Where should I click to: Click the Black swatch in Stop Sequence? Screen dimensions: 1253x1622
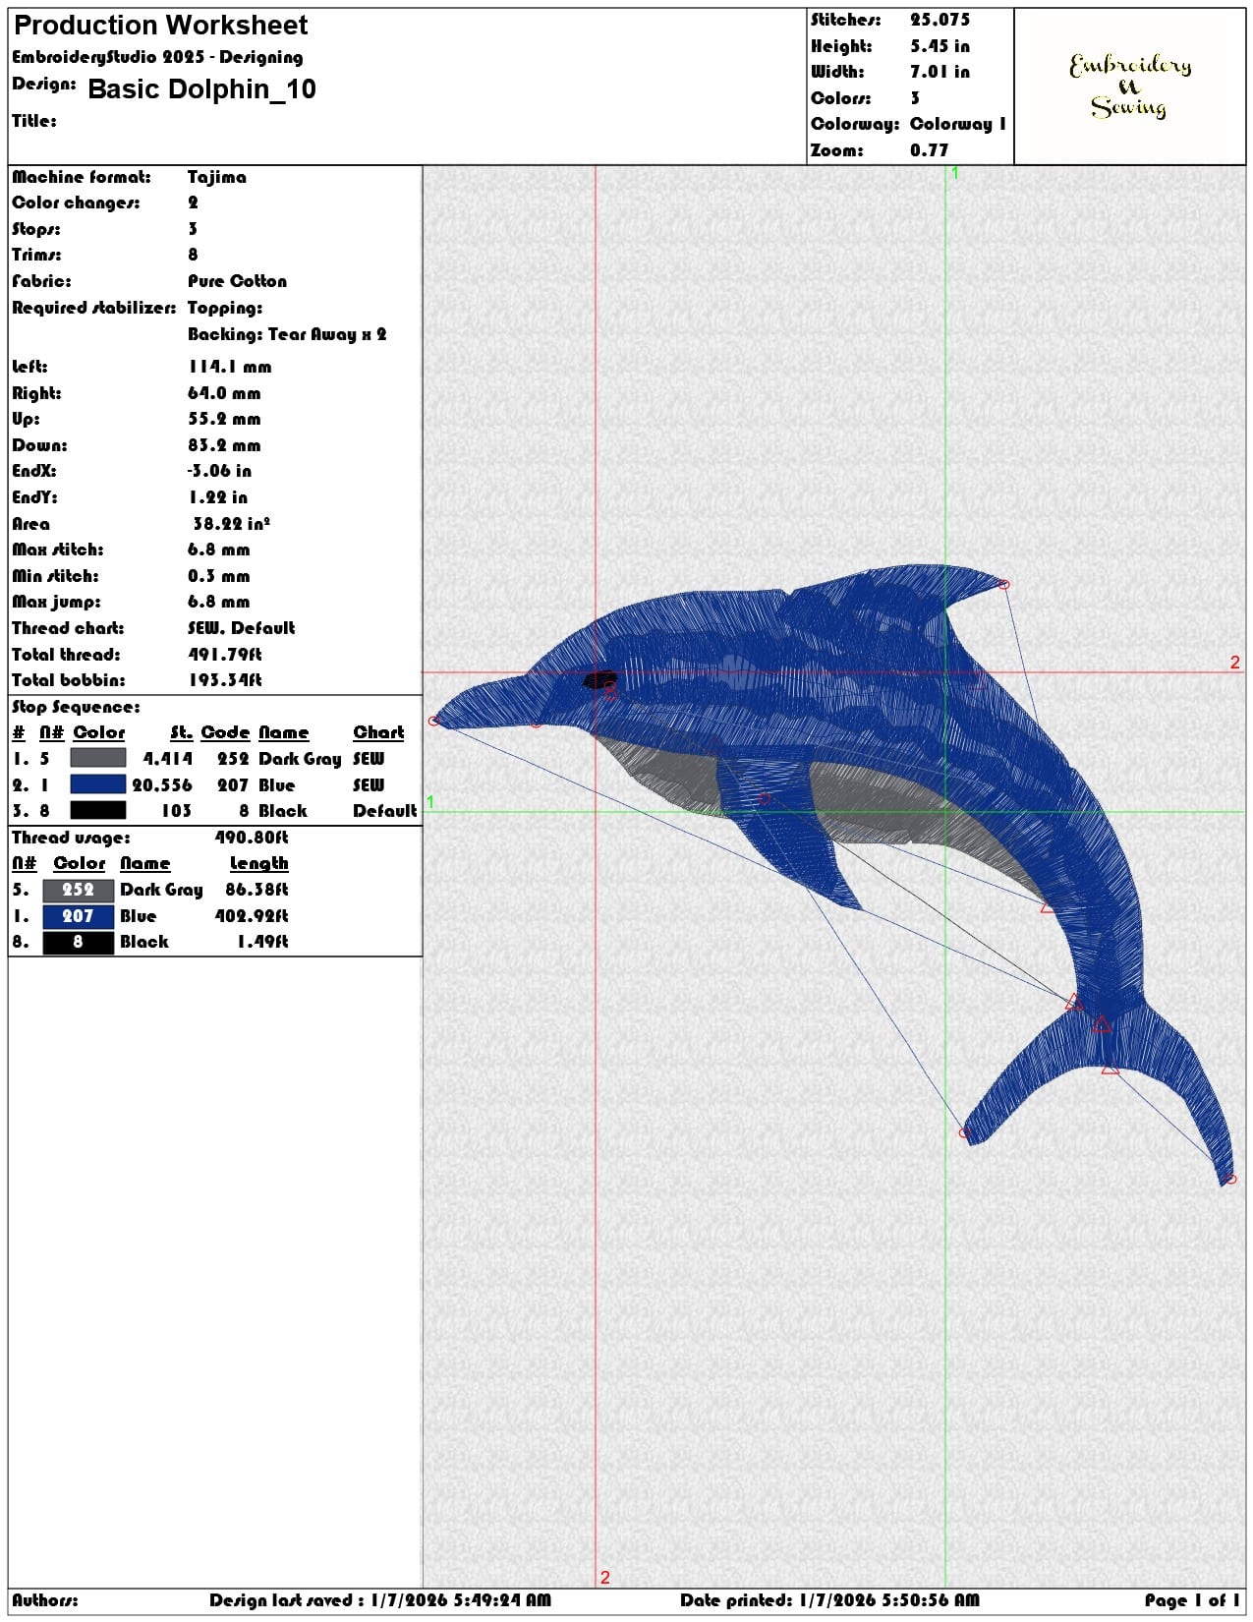point(98,810)
